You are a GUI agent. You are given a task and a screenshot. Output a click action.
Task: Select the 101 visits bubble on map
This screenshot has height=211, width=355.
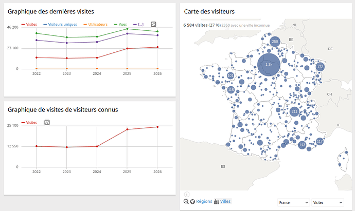(x=230, y=75)
